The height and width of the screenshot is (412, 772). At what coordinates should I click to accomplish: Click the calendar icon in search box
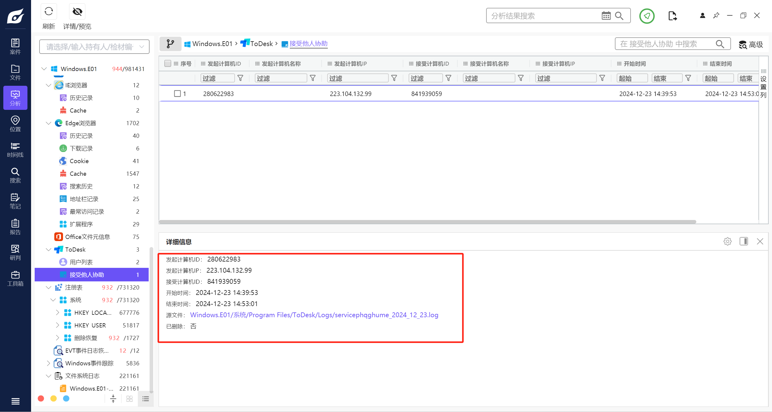[x=606, y=16]
